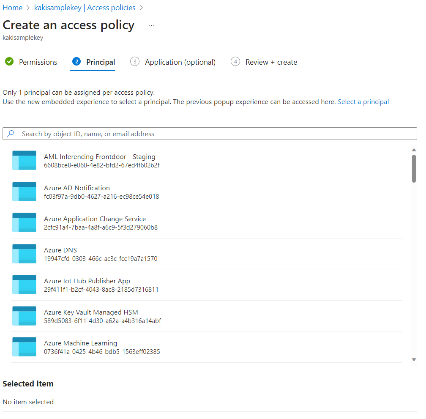Click the step 4 circle icon

pos(235,61)
